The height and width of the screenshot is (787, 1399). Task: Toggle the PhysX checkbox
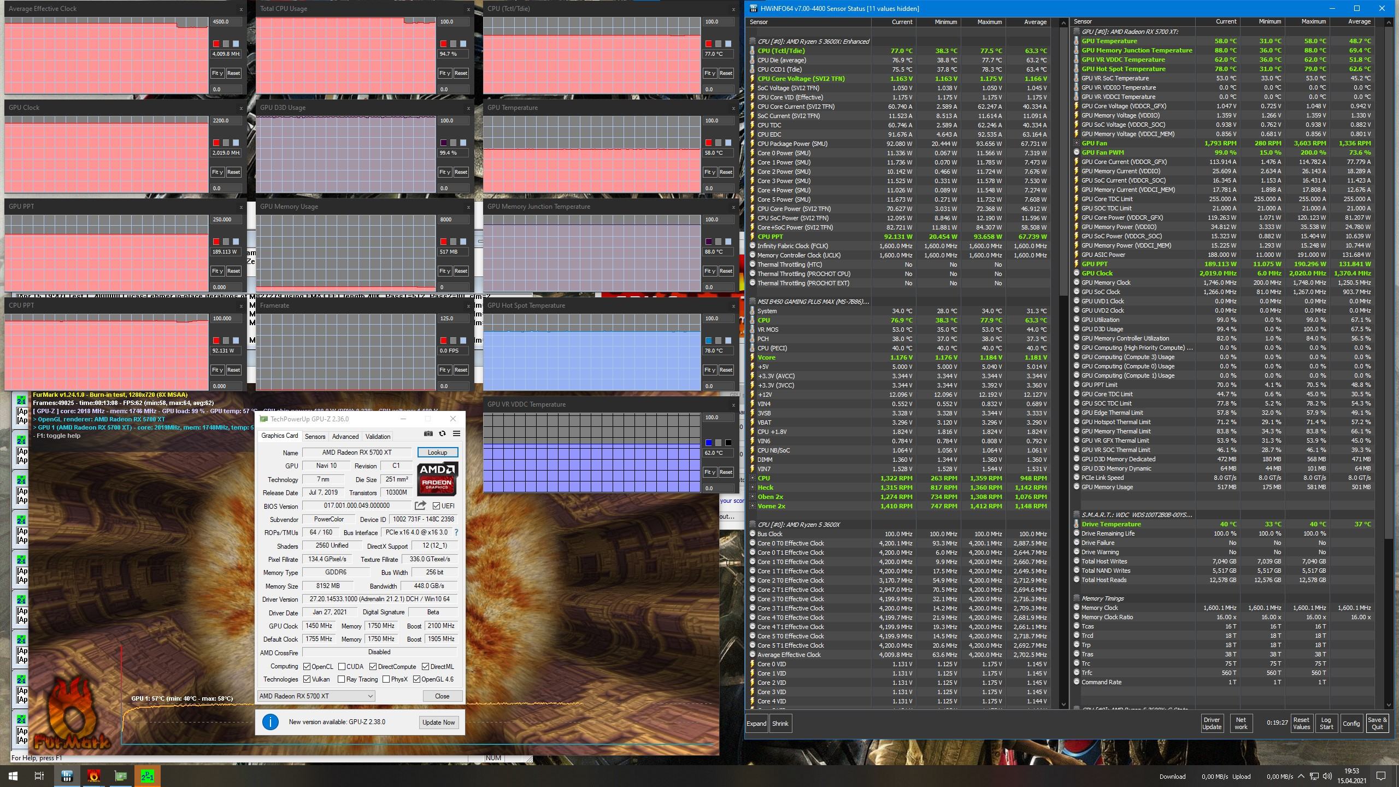click(386, 679)
